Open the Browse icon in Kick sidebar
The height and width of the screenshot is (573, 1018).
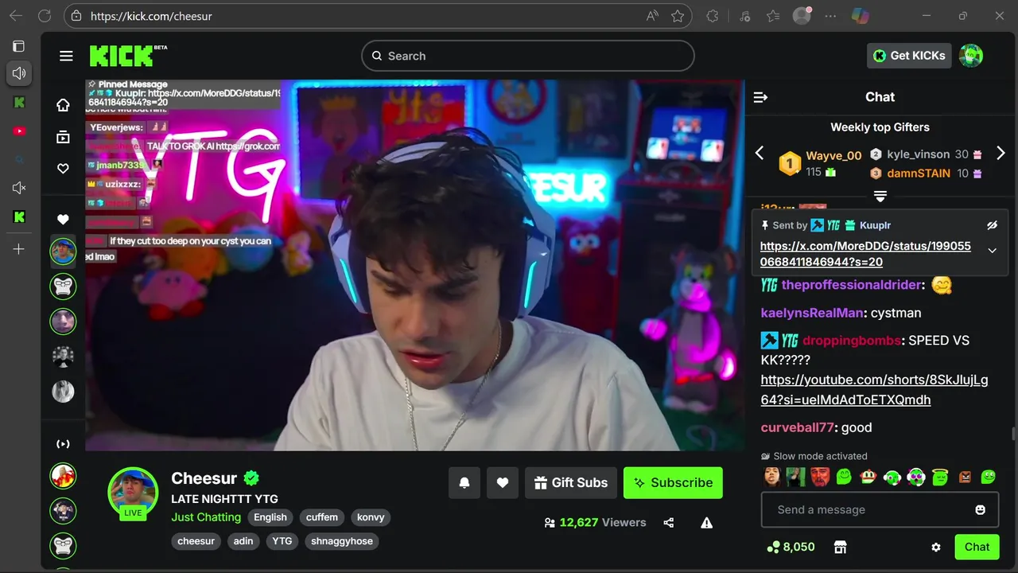(x=63, y=137)
